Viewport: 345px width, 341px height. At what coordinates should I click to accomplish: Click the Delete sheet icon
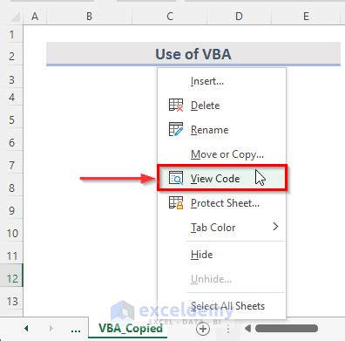176,106
